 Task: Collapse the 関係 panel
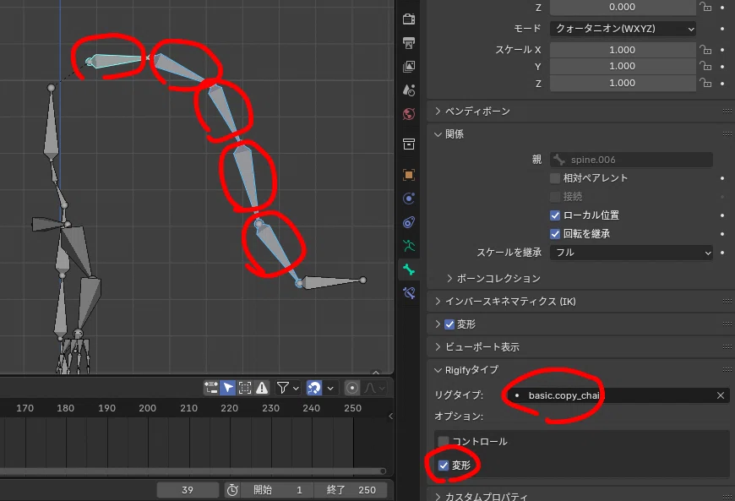tap(438, 134)
